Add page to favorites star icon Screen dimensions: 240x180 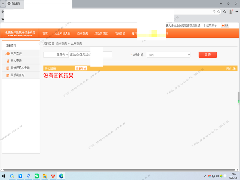[219, 12]
